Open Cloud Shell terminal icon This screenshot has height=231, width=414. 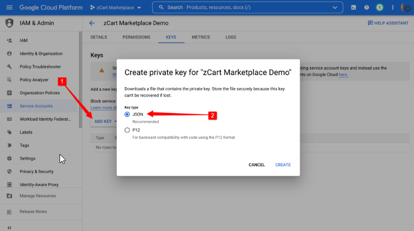click(x=353, y=8)
